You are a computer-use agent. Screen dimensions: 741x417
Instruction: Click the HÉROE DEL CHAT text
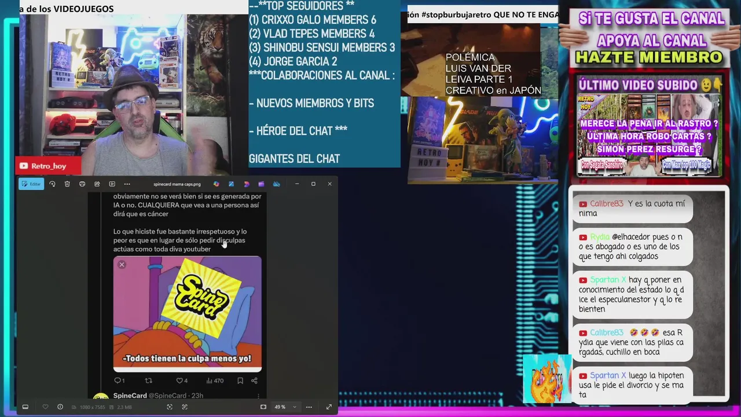click(x=298, y=131)
